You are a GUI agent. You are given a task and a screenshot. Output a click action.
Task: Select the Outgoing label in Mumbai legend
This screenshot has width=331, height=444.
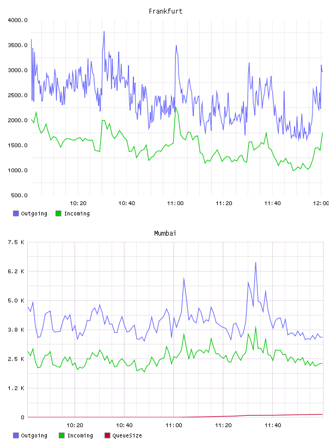point(34,435)
